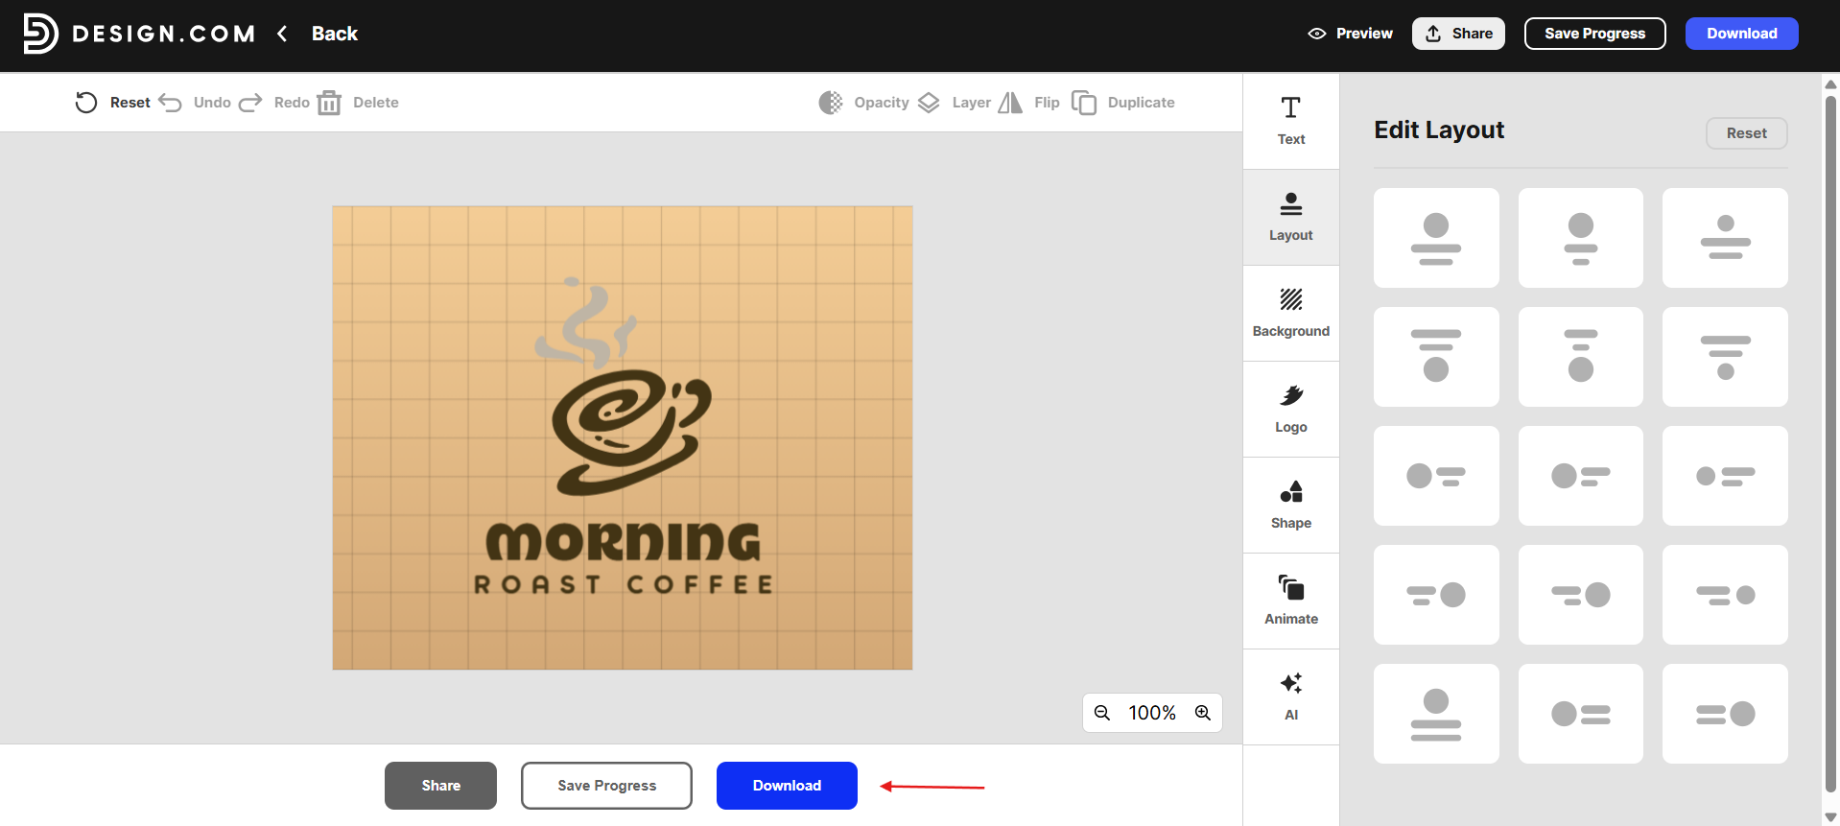Click the Design.com logo icon
This screenshot has height=826, width=1840.
[x=40, y=34]
